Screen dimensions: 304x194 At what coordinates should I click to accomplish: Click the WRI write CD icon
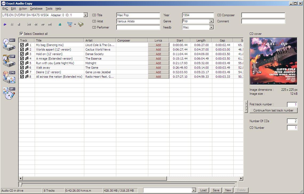click(9, 93)
